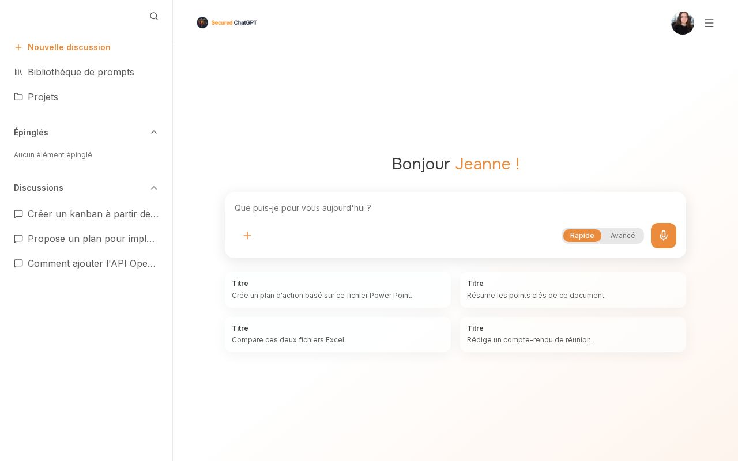
Task: Focus the Que puis-je pour vous prompt field
Action: point(455,208)
